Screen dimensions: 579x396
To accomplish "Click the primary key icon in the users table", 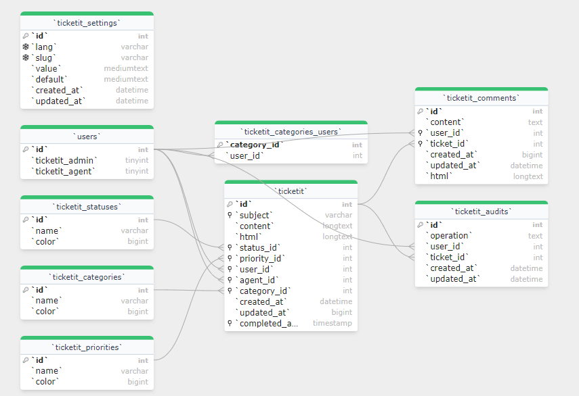I will (26, 149).
